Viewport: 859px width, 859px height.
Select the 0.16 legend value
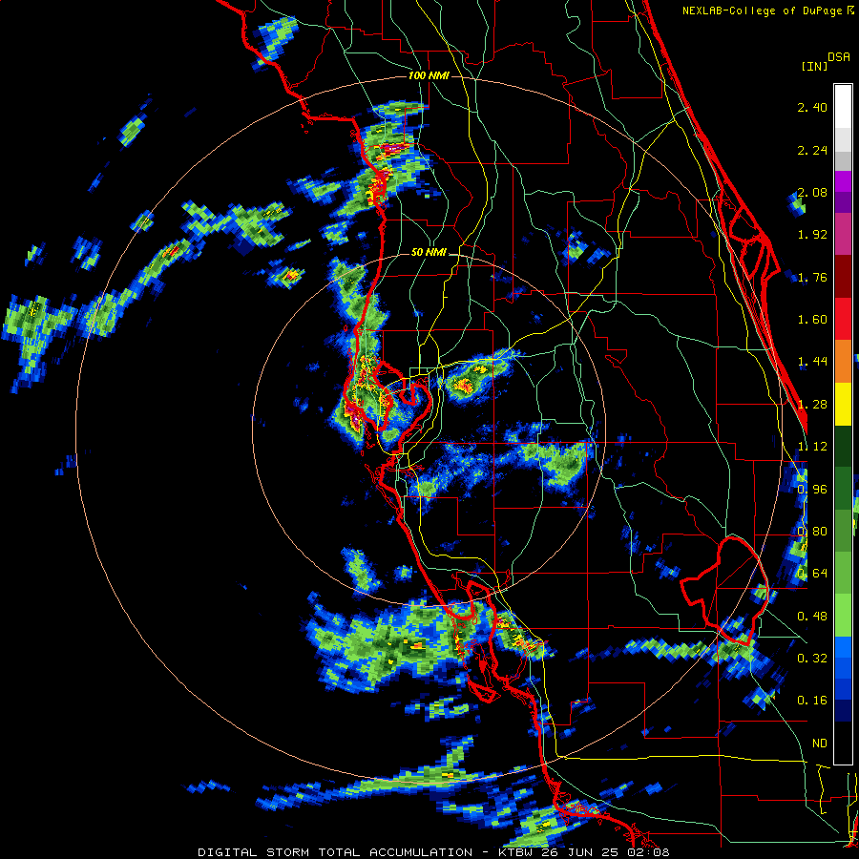[x=812, y=701]
